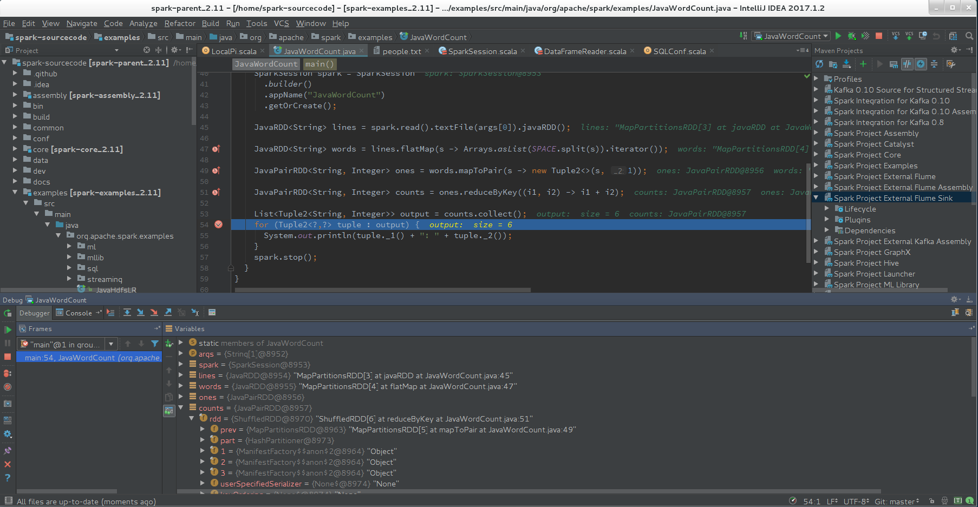Click Show Execution Point in the debugger toolbar

click(x=110, y=313)
